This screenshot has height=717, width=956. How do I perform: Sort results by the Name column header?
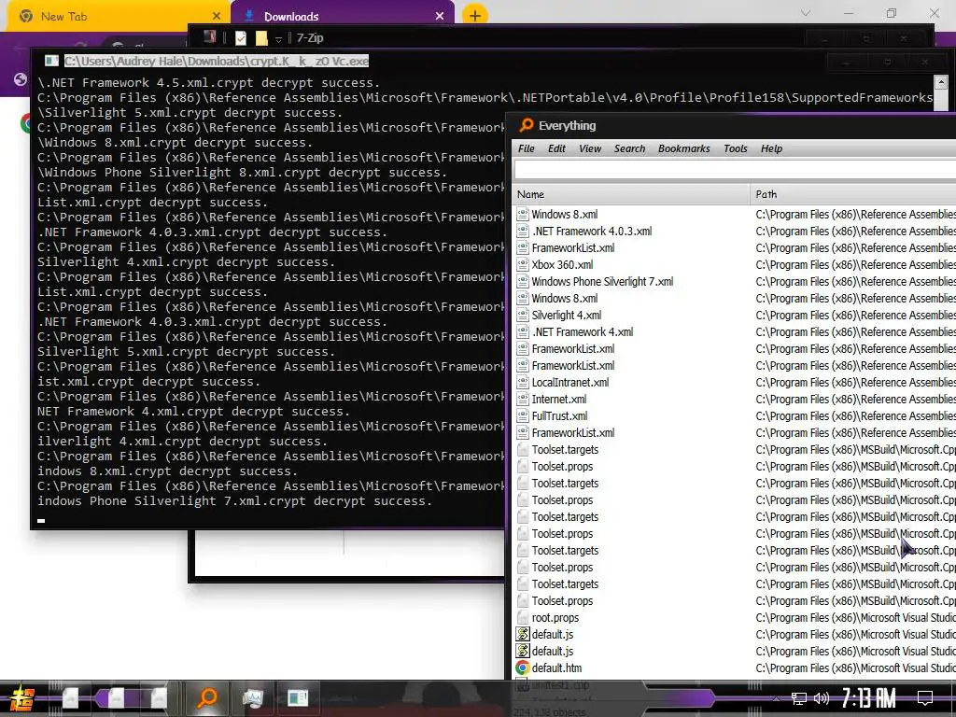point(630,194)
